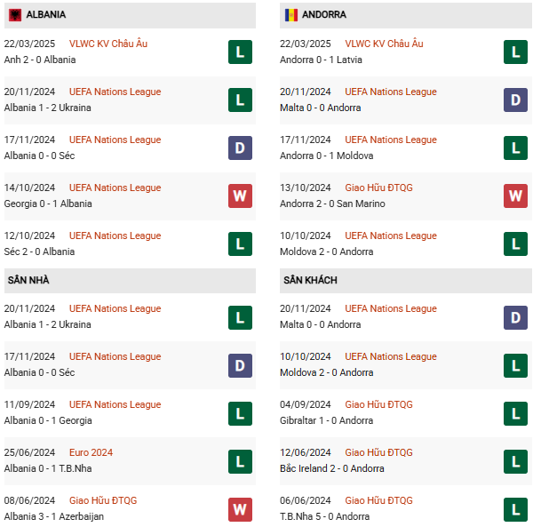
Task: Click the Albania 0-1 T.B.Nha result
Action: 48,468
